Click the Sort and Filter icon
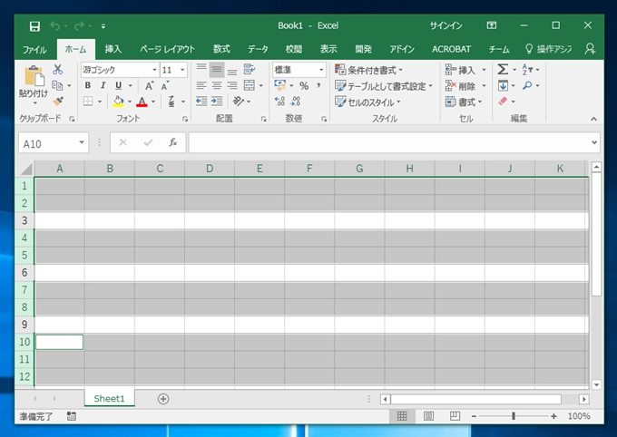 point(527,70)
